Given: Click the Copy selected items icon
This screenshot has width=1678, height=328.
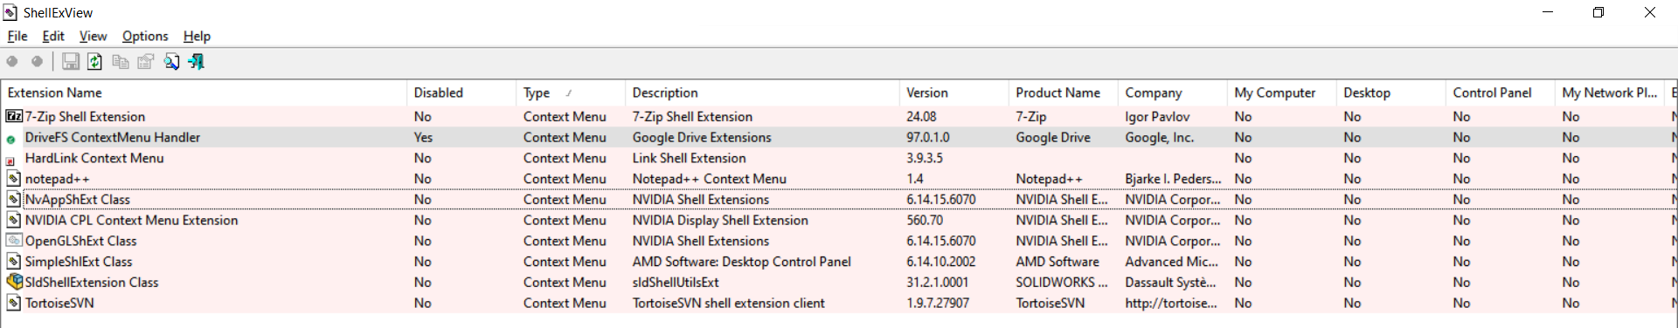Looking at the screenshot, I should point(121,61).
